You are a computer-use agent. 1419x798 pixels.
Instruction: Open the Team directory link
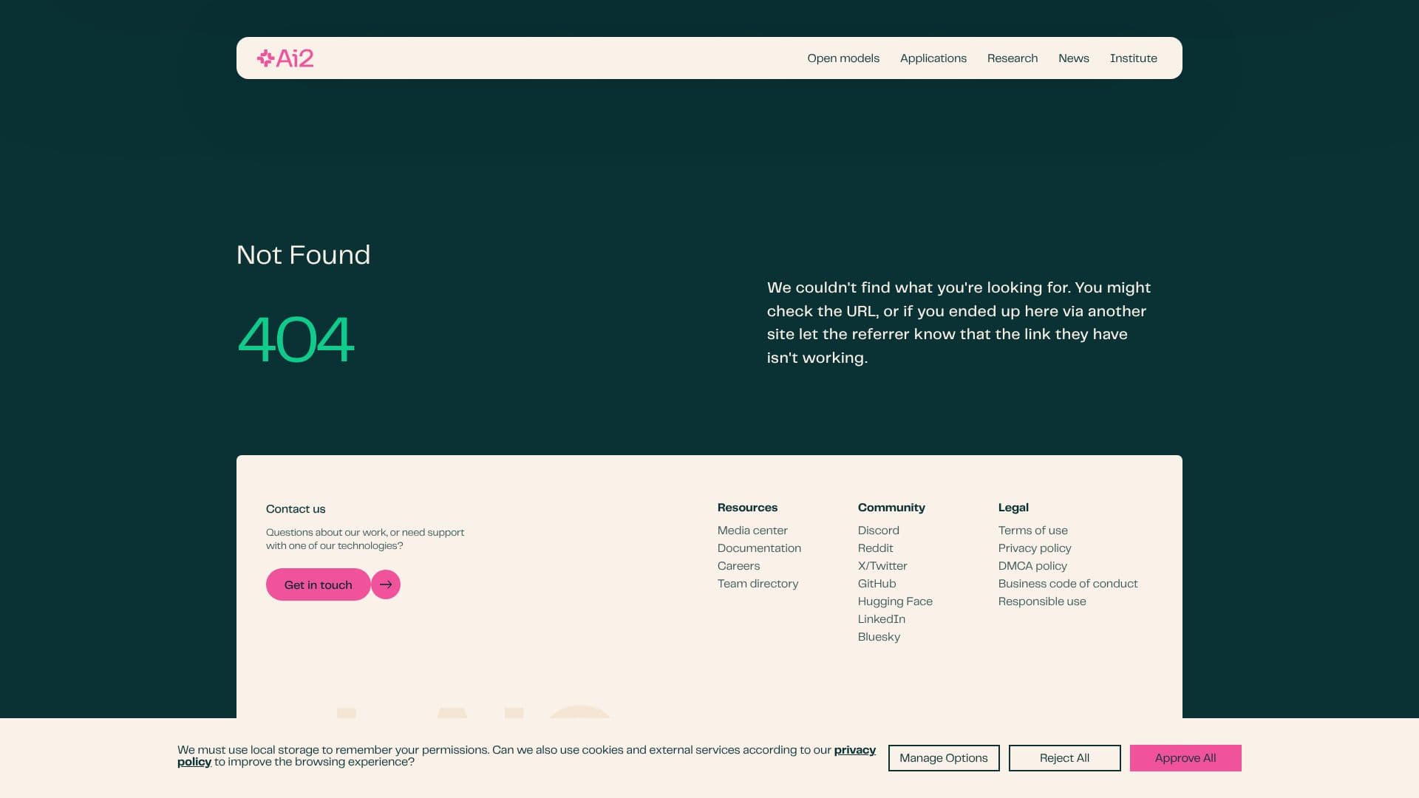tap(758, 584)
